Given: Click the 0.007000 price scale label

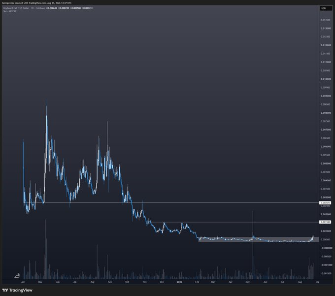Looking at the screenshot, I should [x=325, y=130].
